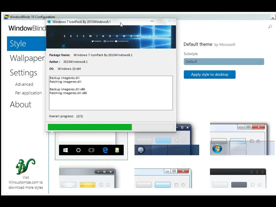Click Cortana circle icon in style preview

pyautogui.click(x=78, y=150)
